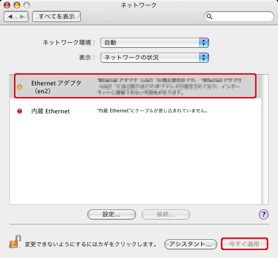Select the Ethernet アダプタ (en2) row
The height and width of the screenshot is (258, 278).
135,86
